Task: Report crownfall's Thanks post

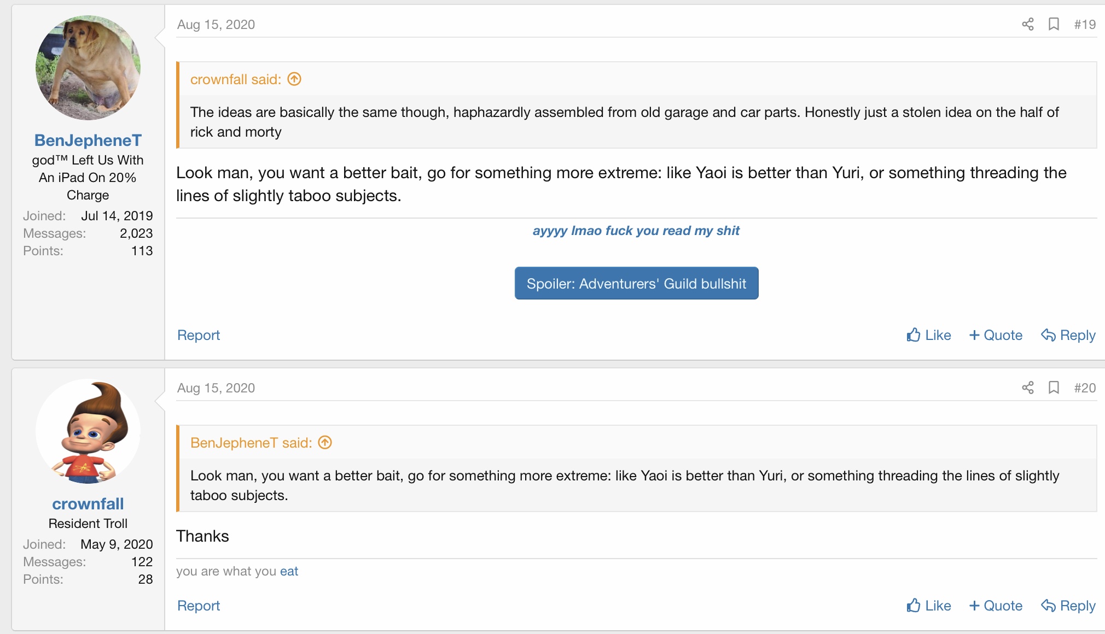Action: click(199, 606)
